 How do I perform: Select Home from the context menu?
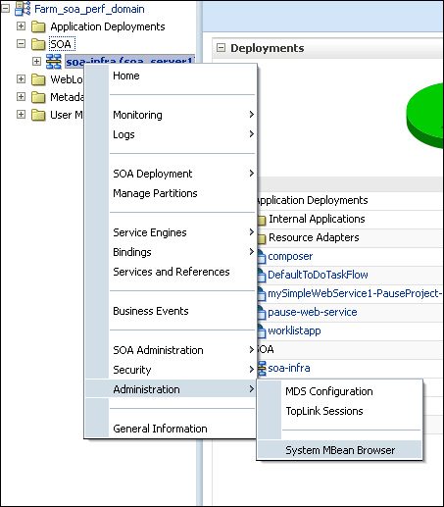pyautogui.click(x=171, y=76)
